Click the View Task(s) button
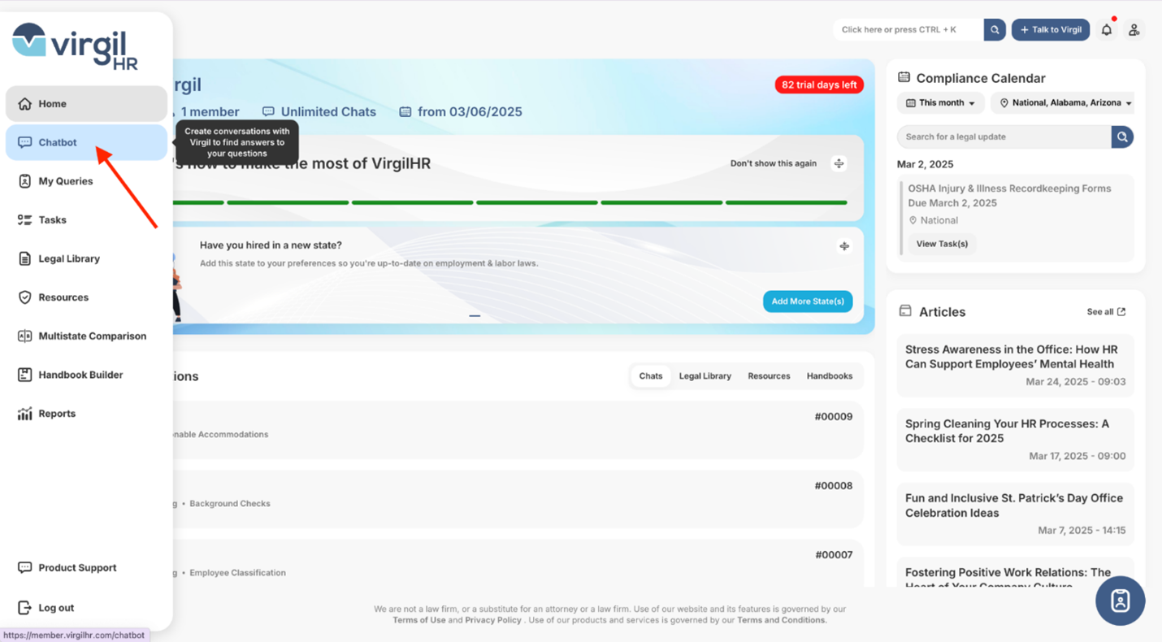 tap(942, 244)
